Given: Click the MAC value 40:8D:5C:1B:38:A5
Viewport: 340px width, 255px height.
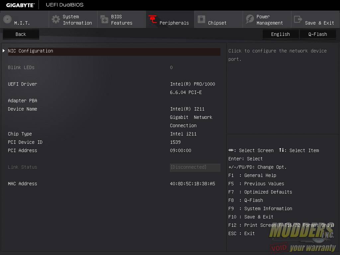Looking at the screenshot, I should point(193,184).
